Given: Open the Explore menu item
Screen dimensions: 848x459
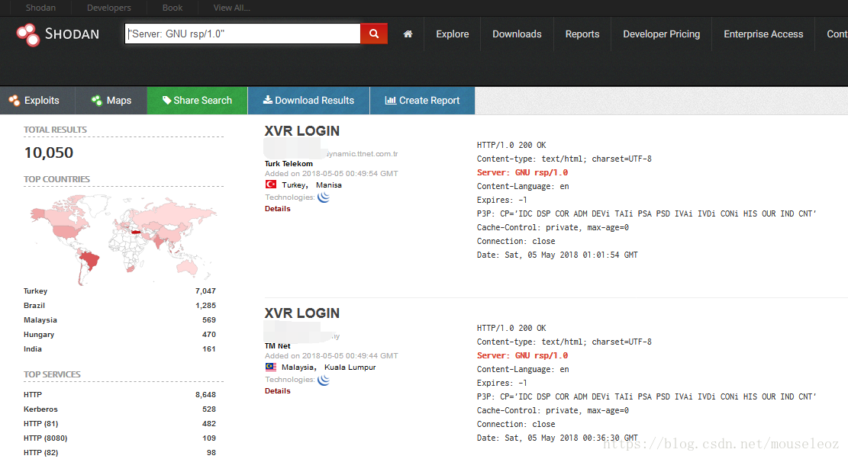Looking at the screenshot, I should [x=453, y=34].
